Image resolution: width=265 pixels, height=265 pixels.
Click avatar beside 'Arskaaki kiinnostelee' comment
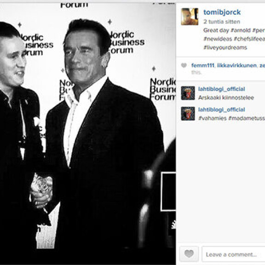click(188, 93)
